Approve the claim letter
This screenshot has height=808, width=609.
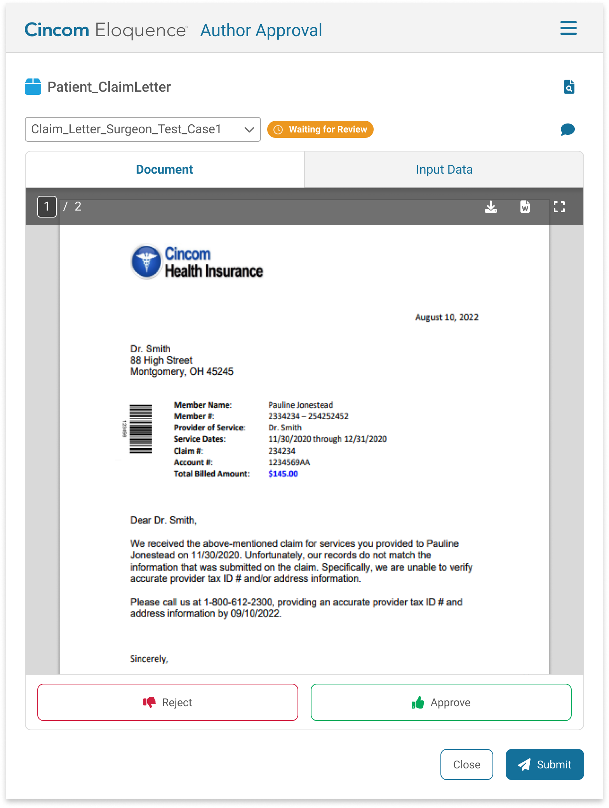[441, 702]
